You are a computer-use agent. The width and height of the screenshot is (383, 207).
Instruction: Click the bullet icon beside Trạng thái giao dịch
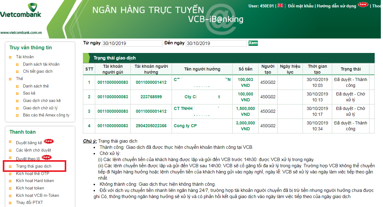(x=10, y=166)
